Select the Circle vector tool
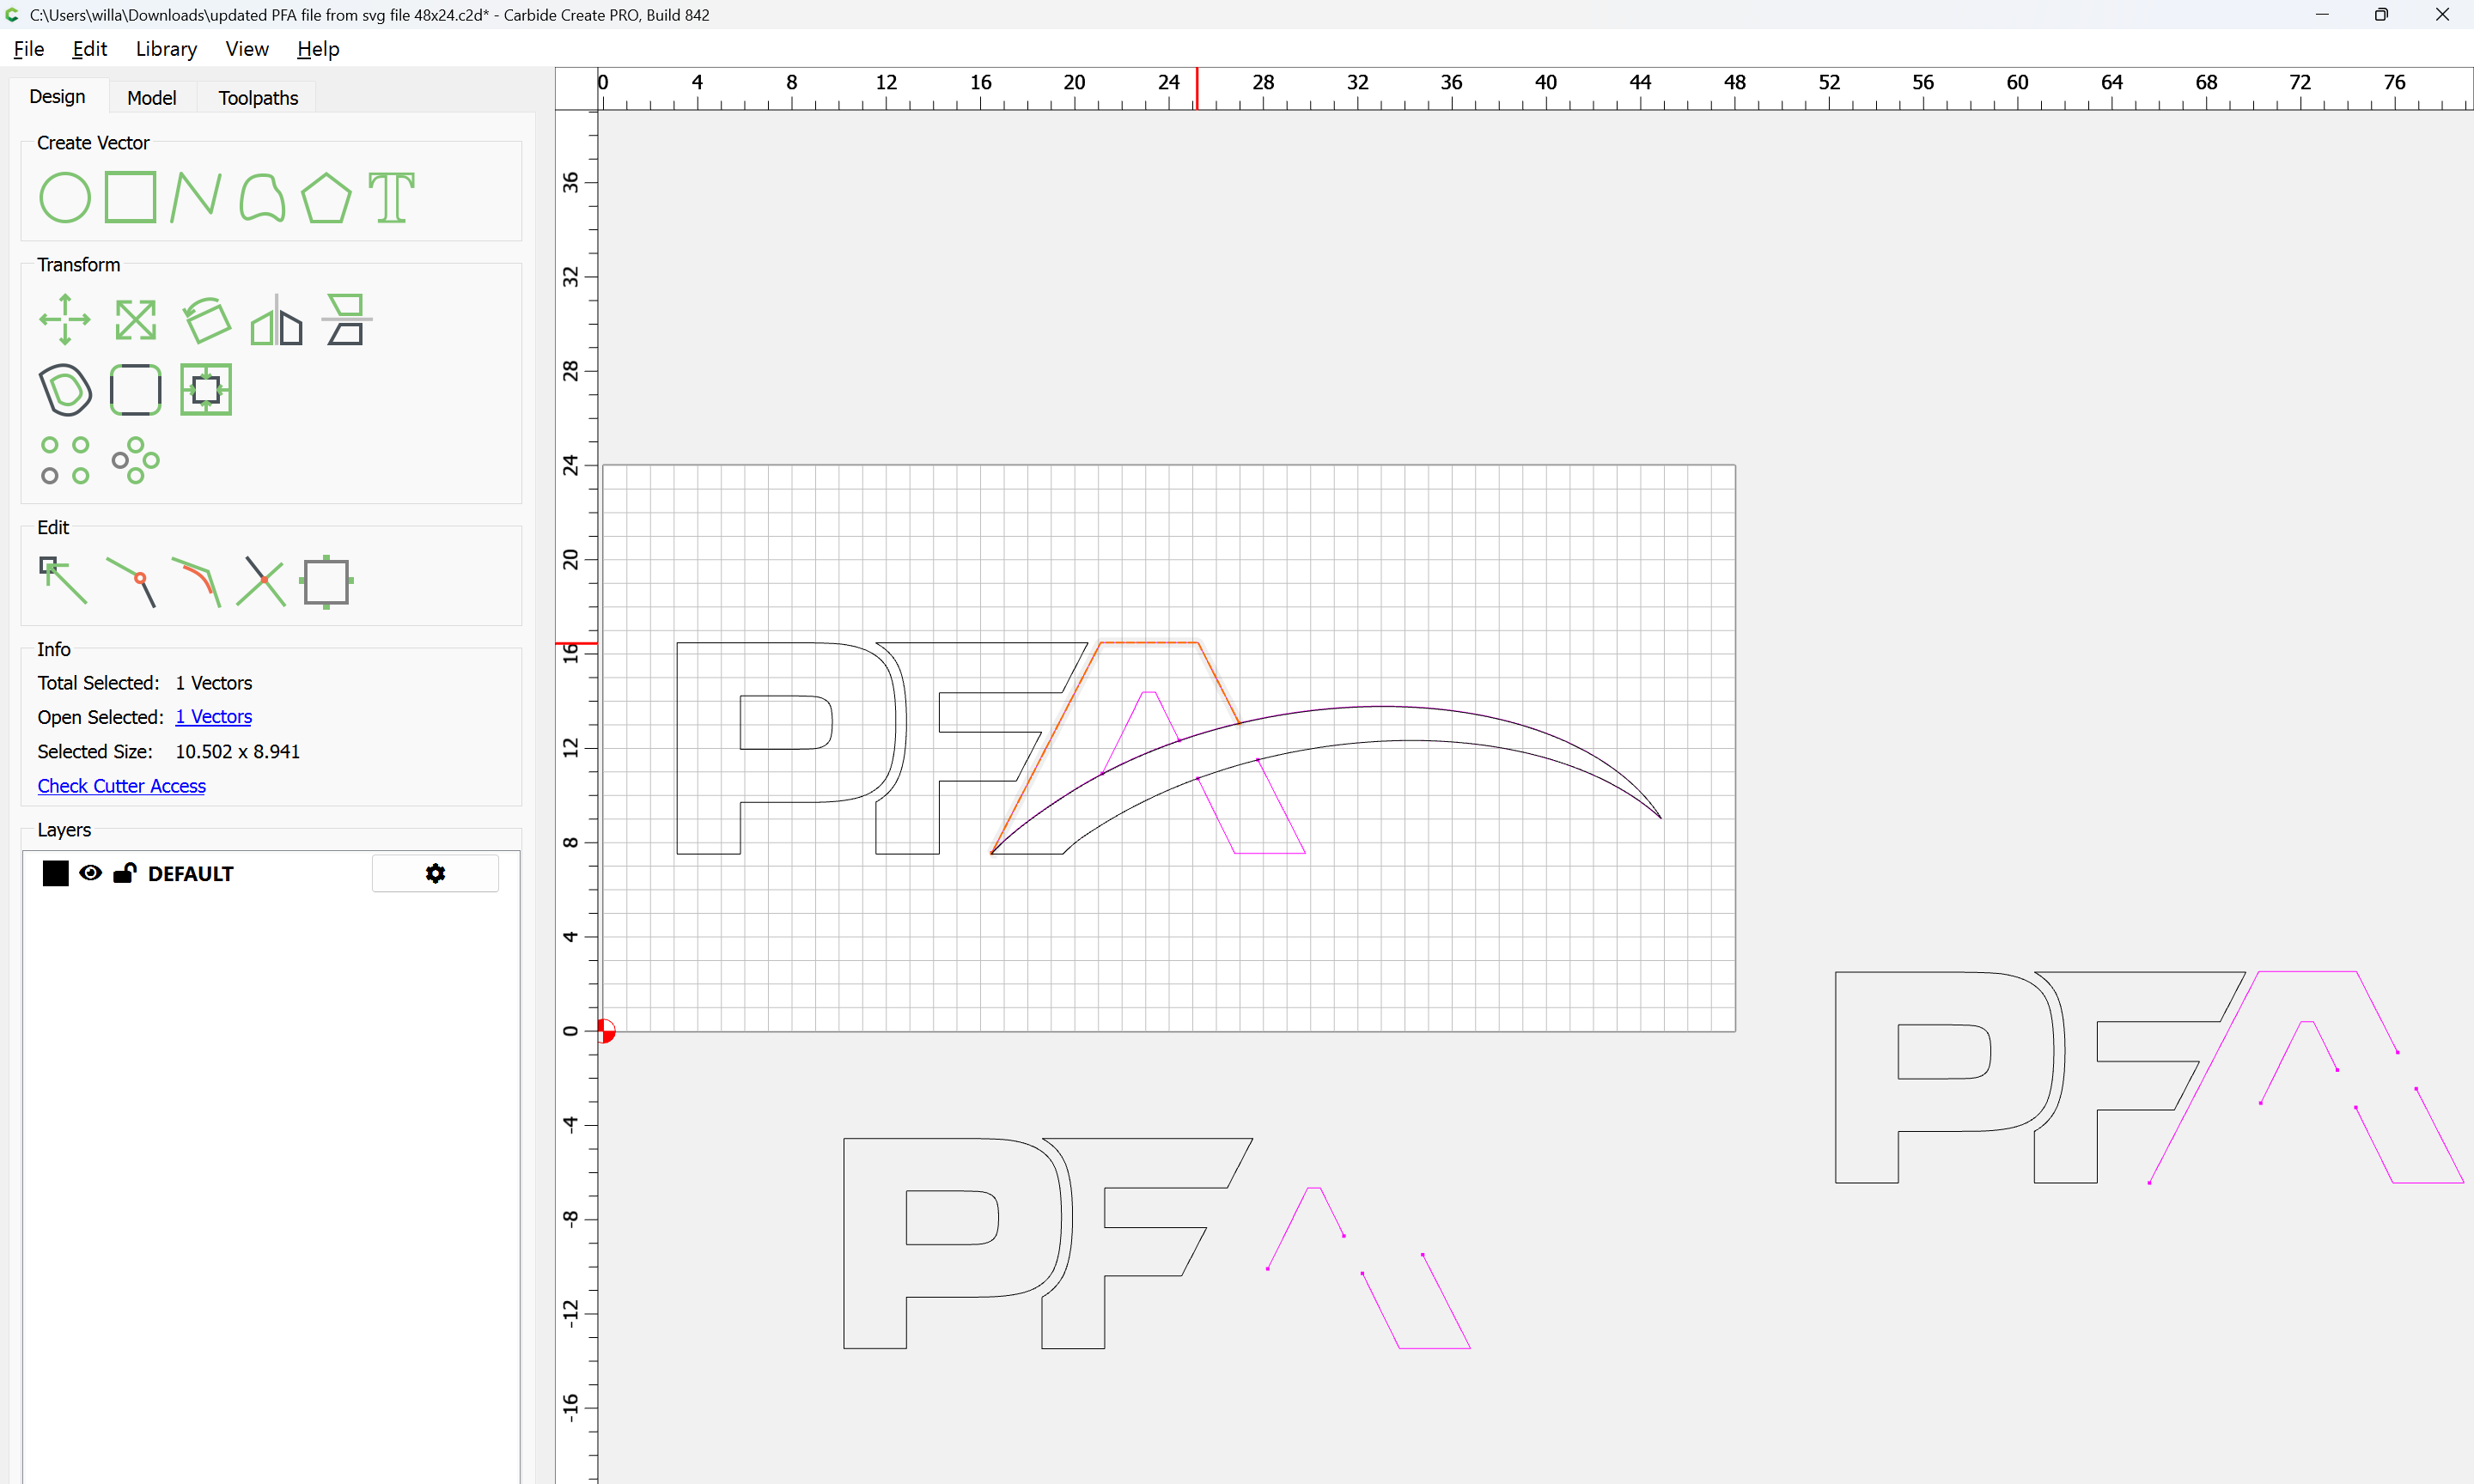 click(x=65, y=197)
